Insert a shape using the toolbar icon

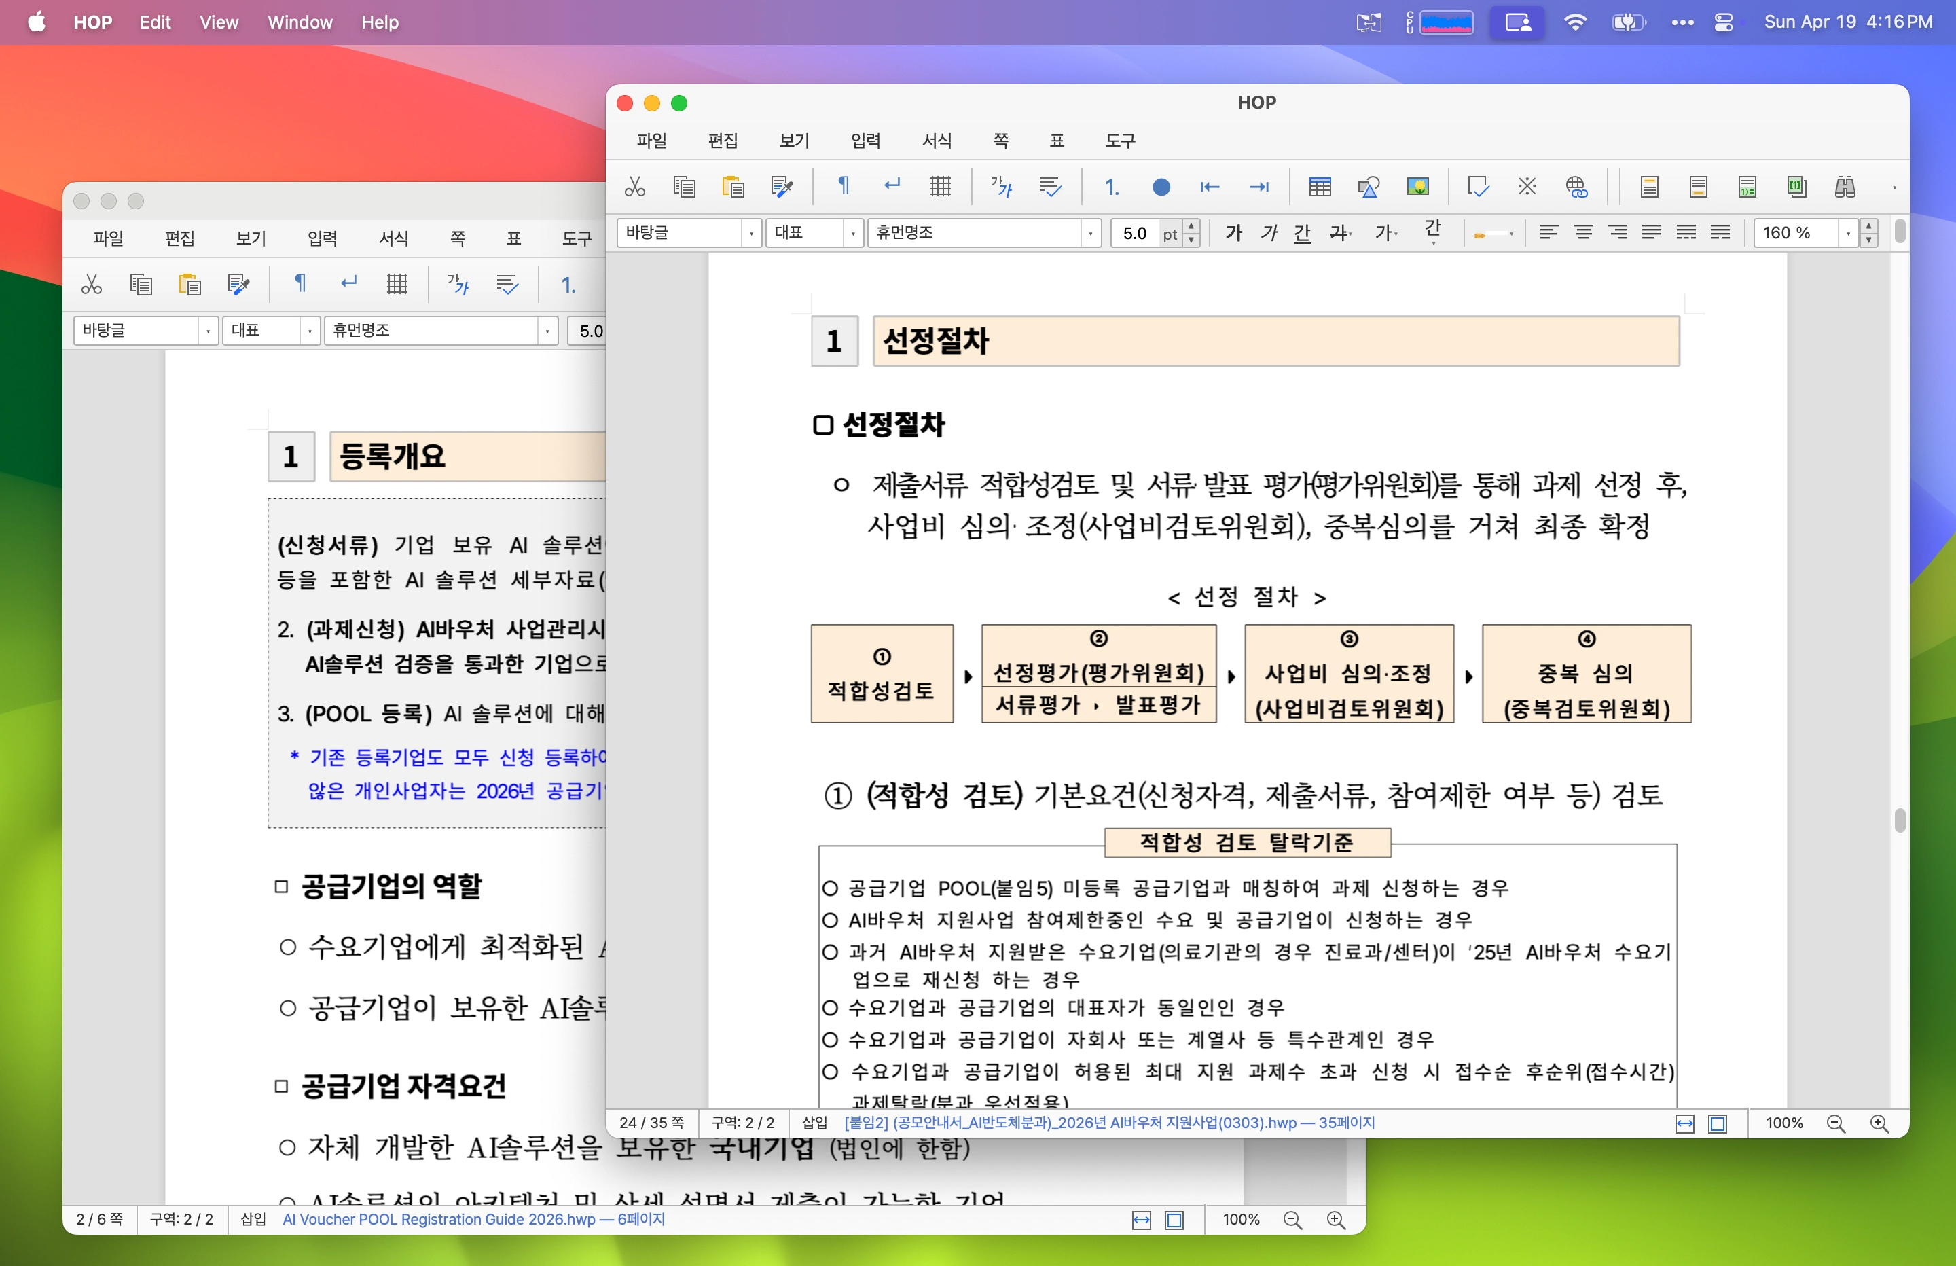point(1369,187)
